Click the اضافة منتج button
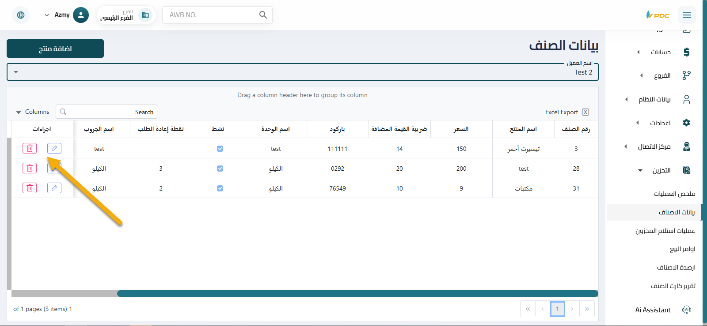Viewport: 707px width, 326px height. 55,49
